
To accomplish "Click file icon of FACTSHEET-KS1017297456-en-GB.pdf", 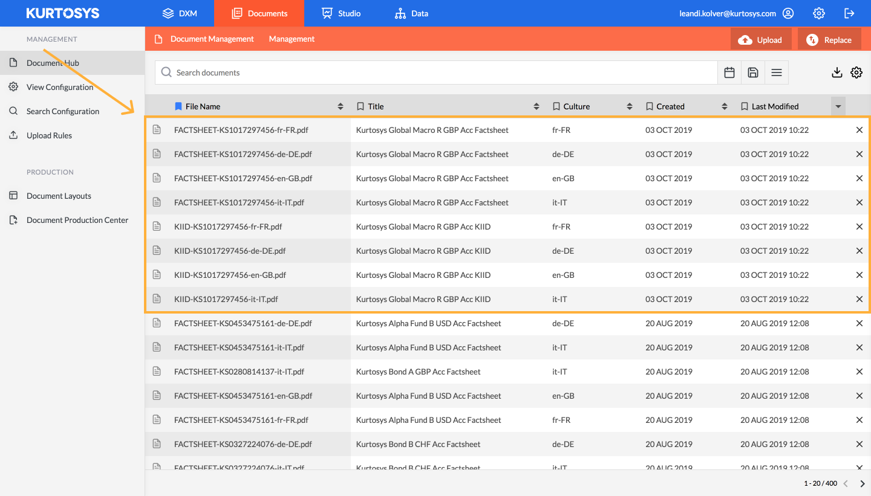I will [157, 178].
